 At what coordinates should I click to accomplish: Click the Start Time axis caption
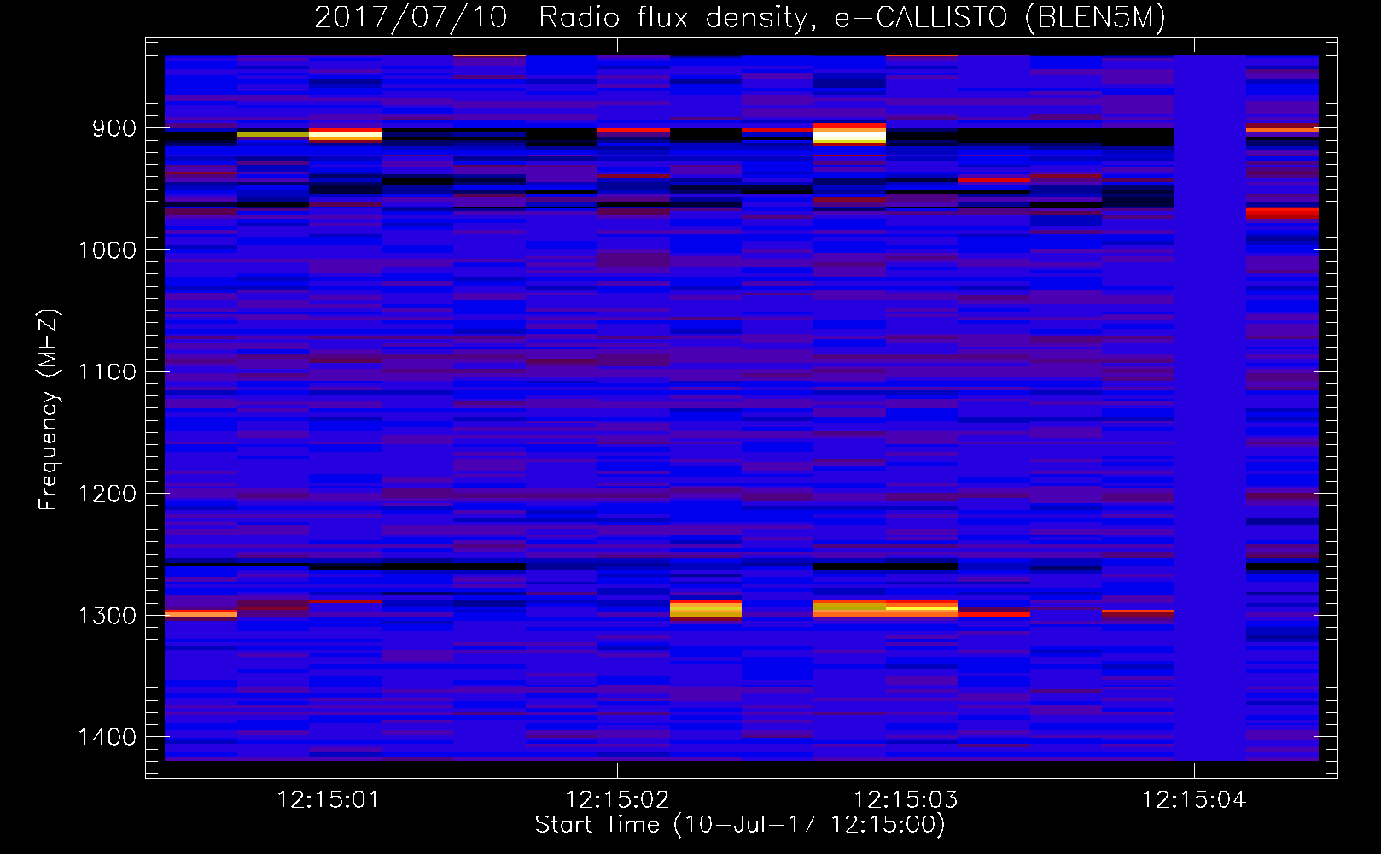(740, 825)
